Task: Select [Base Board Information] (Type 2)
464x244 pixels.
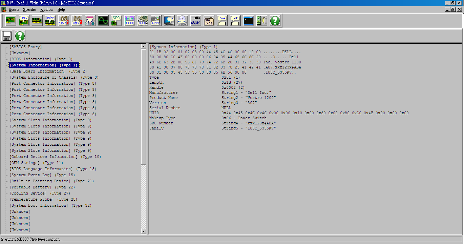Action: 48,71
